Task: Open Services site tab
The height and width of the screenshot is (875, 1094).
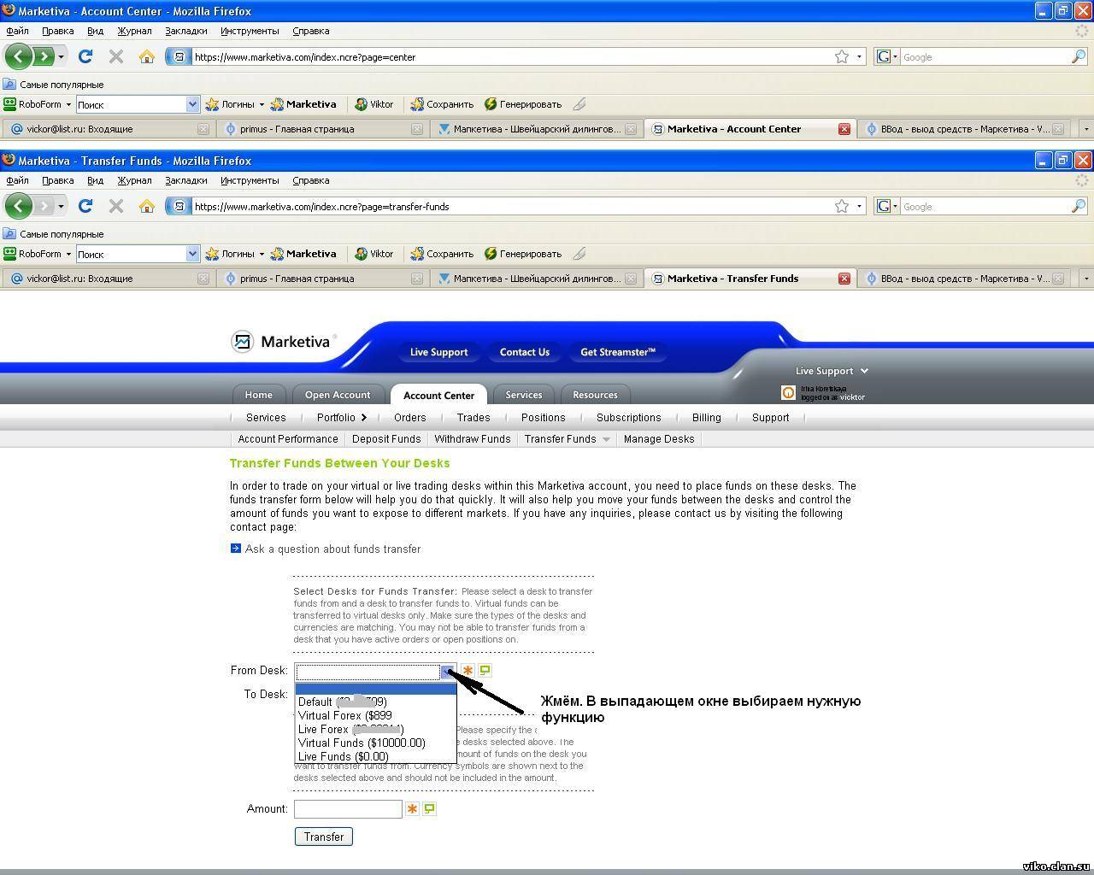Action: pyautogui.click(x=524, y=395)
